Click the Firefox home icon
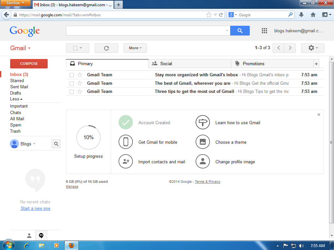This screenshot has width=334, height=250. (x=313, y=15)
